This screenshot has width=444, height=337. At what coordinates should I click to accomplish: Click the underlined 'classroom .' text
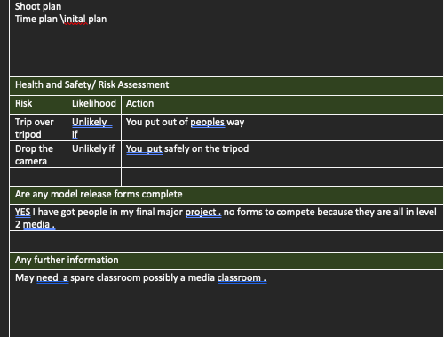pos(242,278)
